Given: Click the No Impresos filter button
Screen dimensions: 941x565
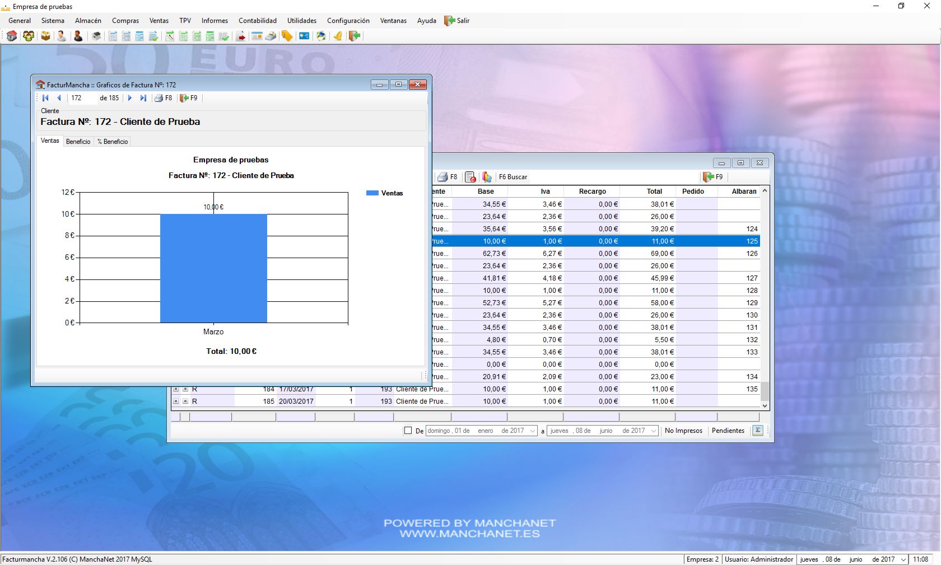Looking at the screenshot, I should [x=683, y=431].
